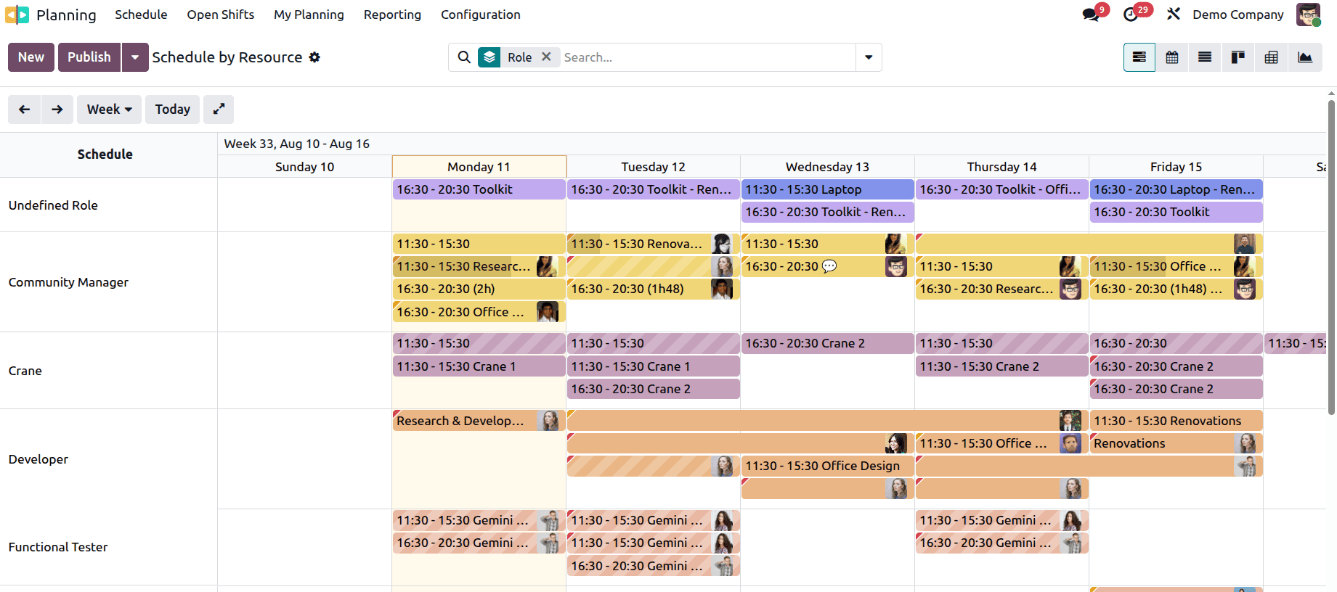Open the My Planning menu
1337x592 pixels.
tap(309, 15)
